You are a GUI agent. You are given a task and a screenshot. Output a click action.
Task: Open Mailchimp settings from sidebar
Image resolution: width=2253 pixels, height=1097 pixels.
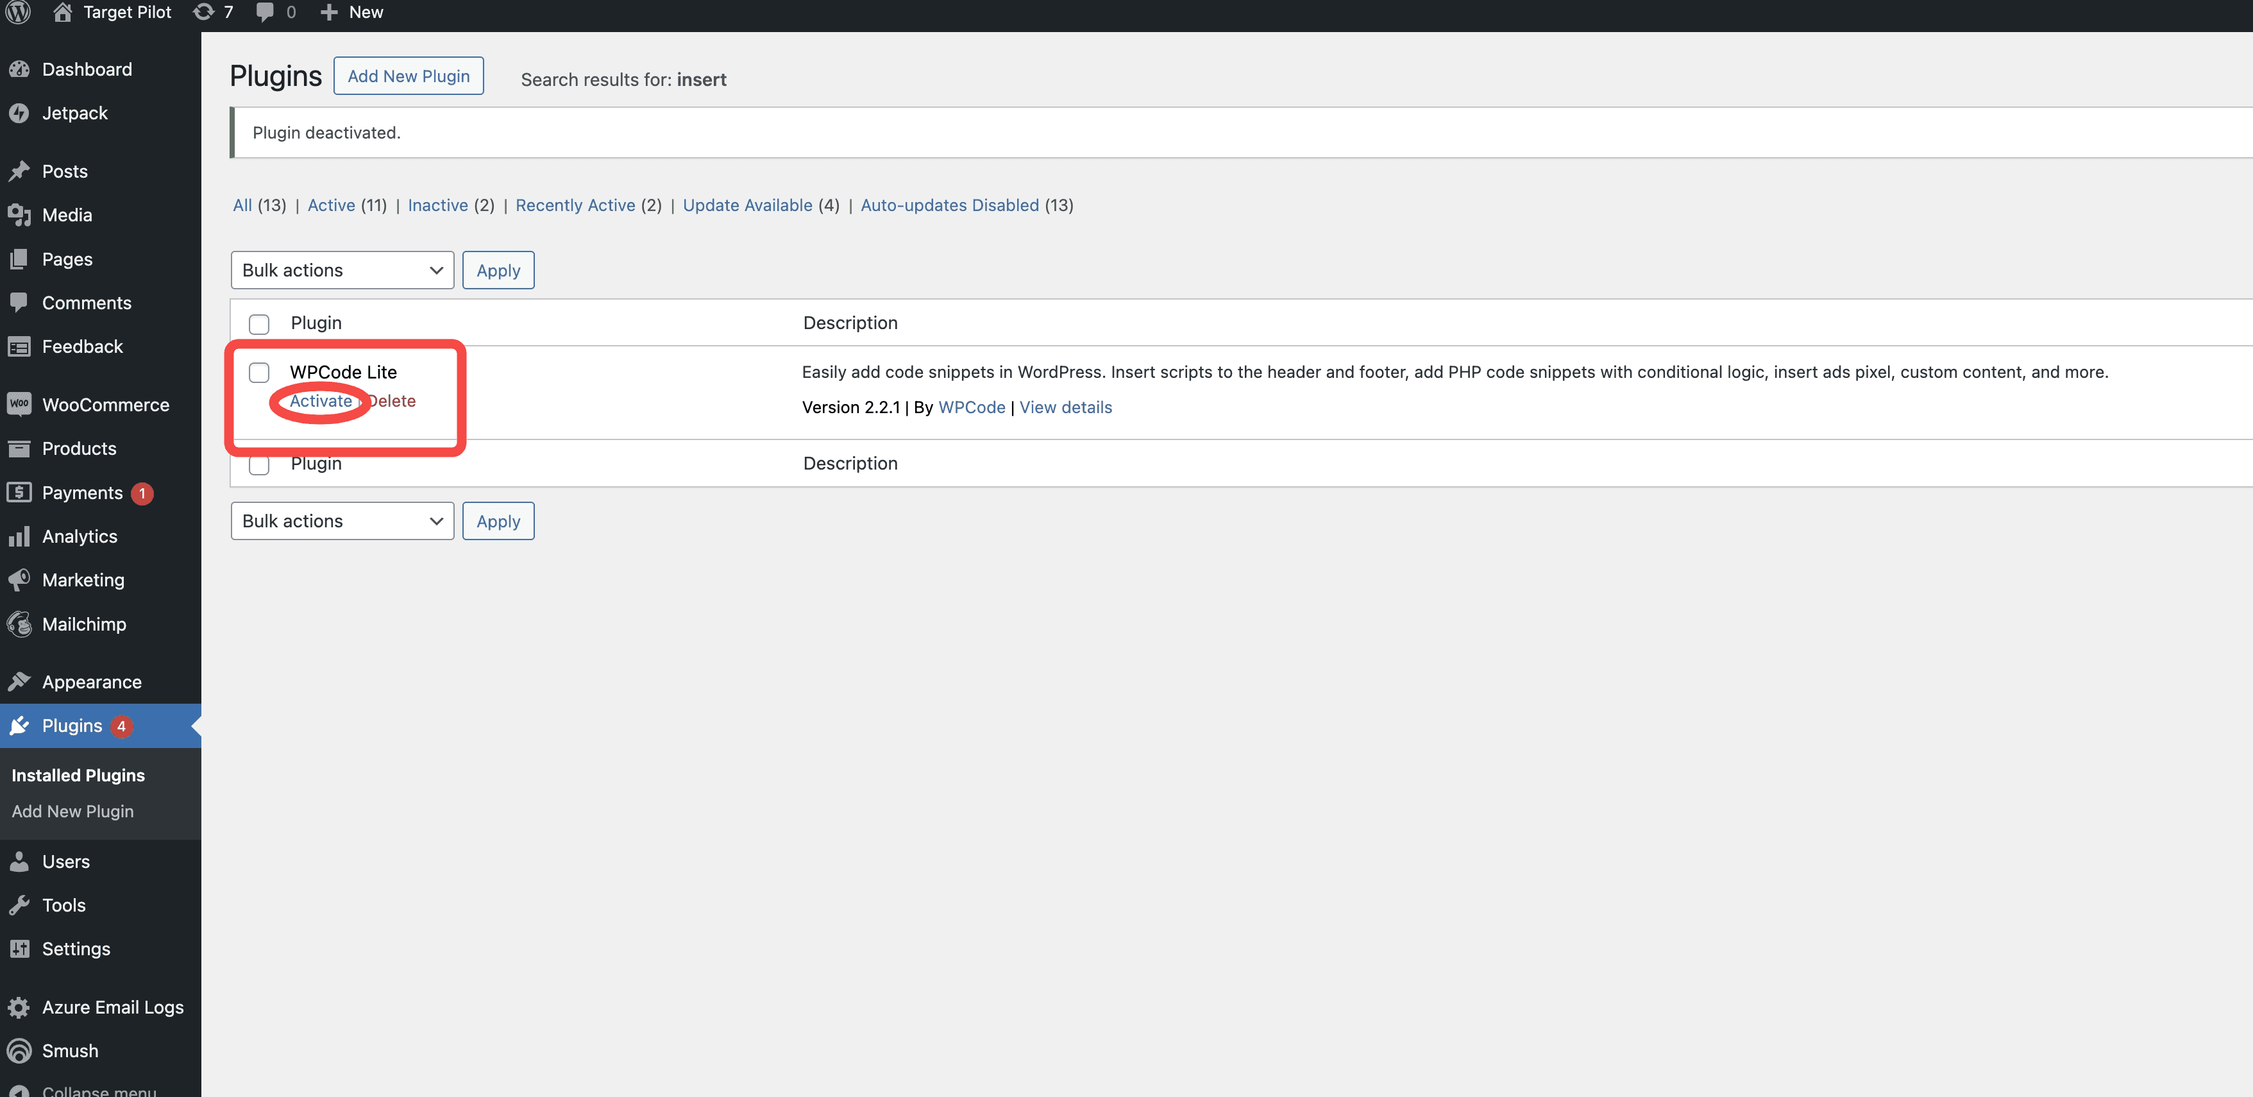point(83,624)
